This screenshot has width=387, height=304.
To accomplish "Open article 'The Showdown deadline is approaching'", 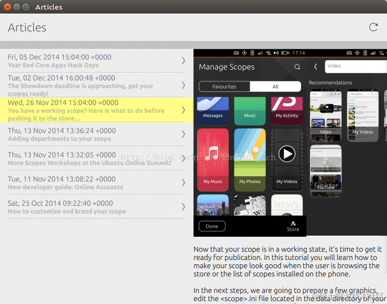I will click(97, 85).
